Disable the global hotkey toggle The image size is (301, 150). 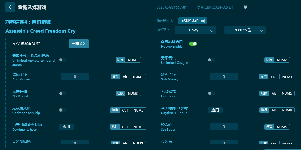(193, 44)
